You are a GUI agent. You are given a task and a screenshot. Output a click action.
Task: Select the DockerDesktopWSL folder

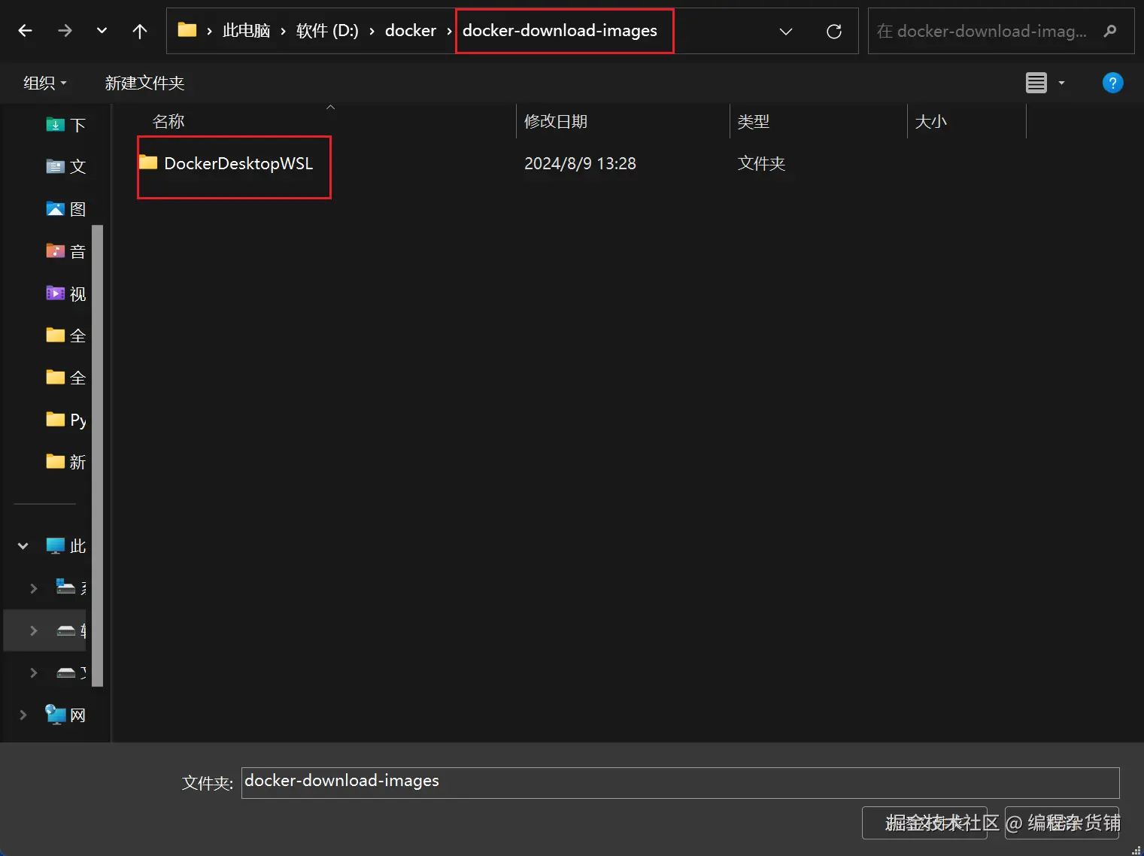pyautogui.click(x=238, y=163)
